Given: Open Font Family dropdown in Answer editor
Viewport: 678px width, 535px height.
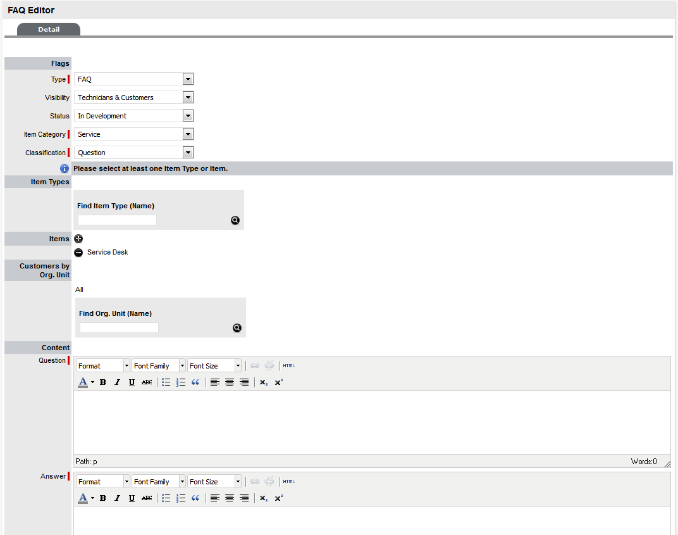Looking at the screenshot, I should click(159, 482).
